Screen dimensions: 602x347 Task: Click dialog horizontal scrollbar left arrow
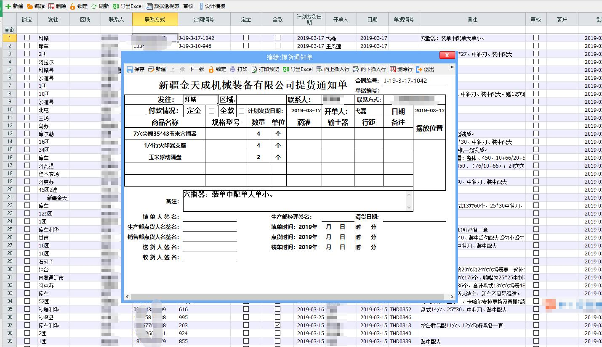(x=128, y=297)
